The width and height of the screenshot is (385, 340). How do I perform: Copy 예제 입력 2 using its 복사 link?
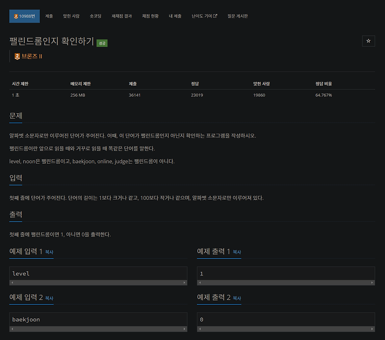pyautogui.click(x=48, y=298)
